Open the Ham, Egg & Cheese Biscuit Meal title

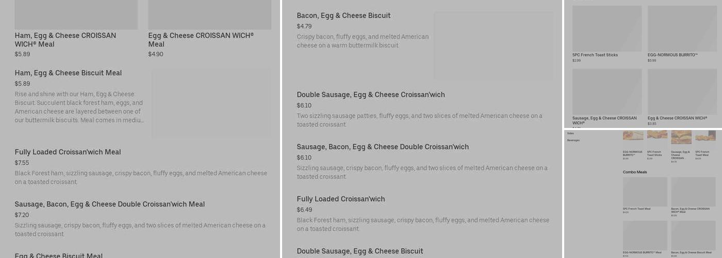pyautogui.click(x=68, y=73)
